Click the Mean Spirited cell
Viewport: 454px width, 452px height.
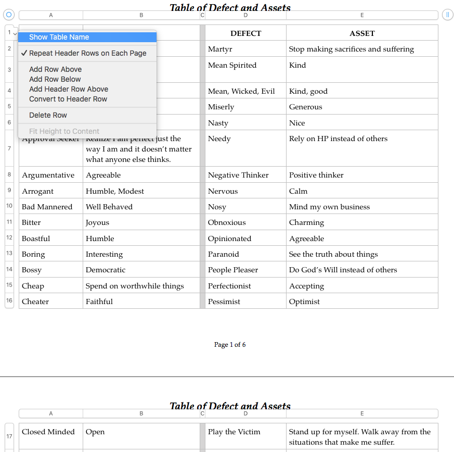click(245, 70)
